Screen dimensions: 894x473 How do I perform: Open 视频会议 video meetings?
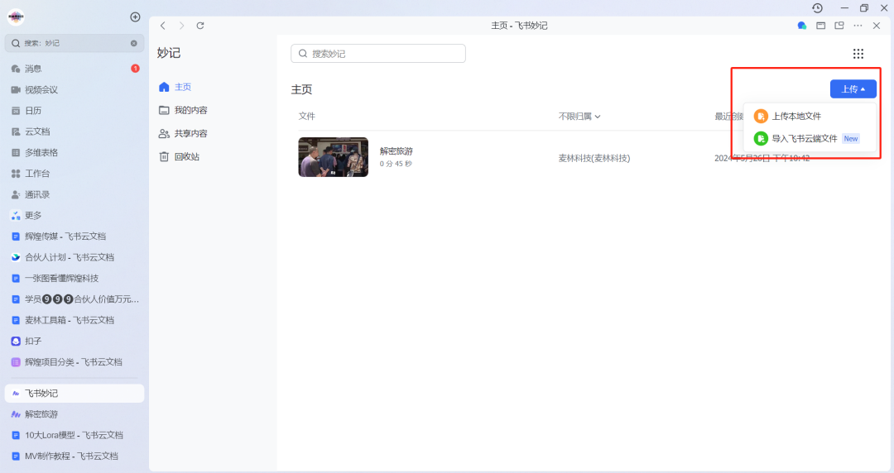point(74,89)
